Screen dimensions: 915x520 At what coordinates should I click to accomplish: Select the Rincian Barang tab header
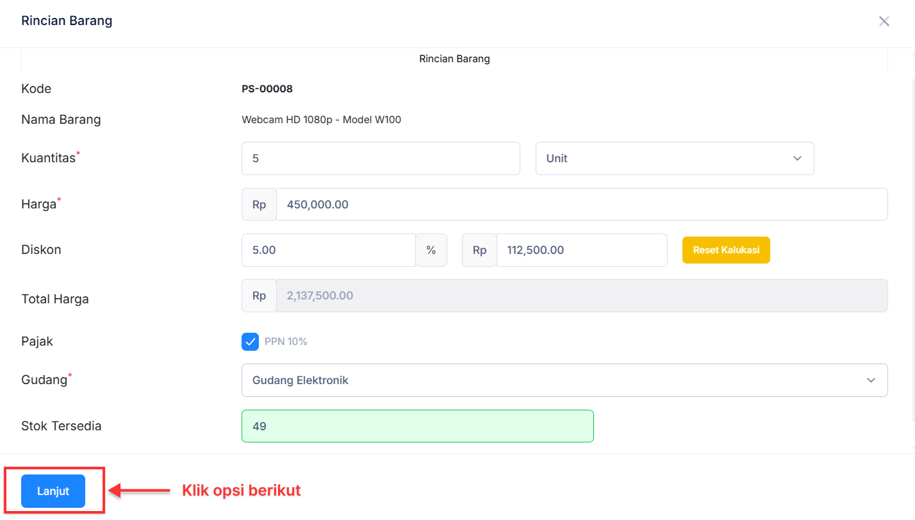454,59
